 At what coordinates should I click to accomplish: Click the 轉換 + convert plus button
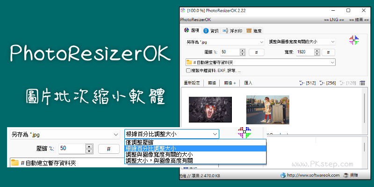point(230,83)
